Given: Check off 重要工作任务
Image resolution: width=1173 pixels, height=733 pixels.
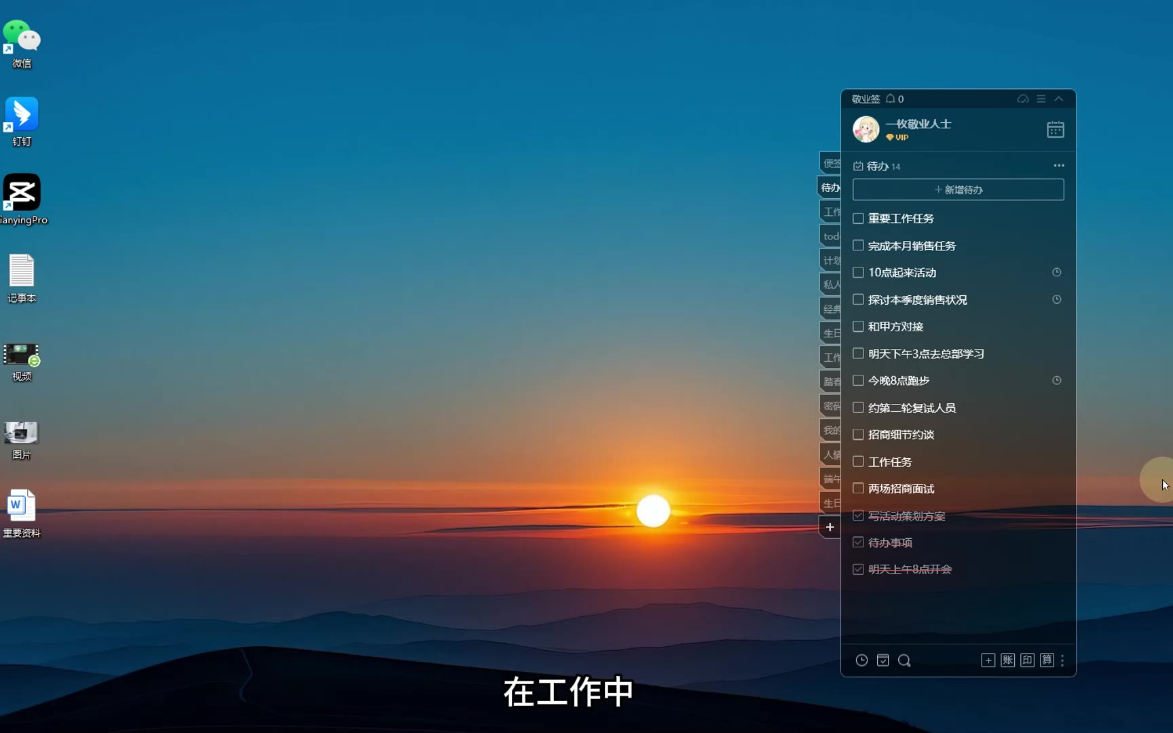Looking at the screenshot, I should pos(858,219).
